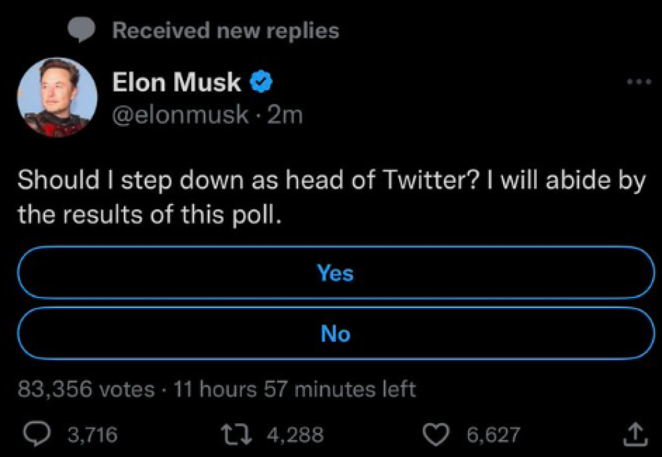Click the Received new replies label

click(x=226, y=30)
